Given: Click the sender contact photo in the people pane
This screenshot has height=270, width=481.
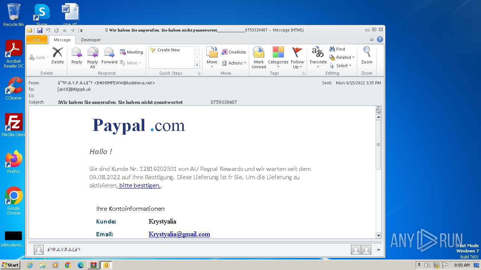Looking at the screenshot, I should click(39, 250).
